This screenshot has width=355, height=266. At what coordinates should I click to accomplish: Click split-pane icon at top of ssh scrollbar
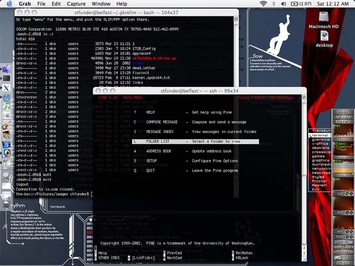click(304, 98)
